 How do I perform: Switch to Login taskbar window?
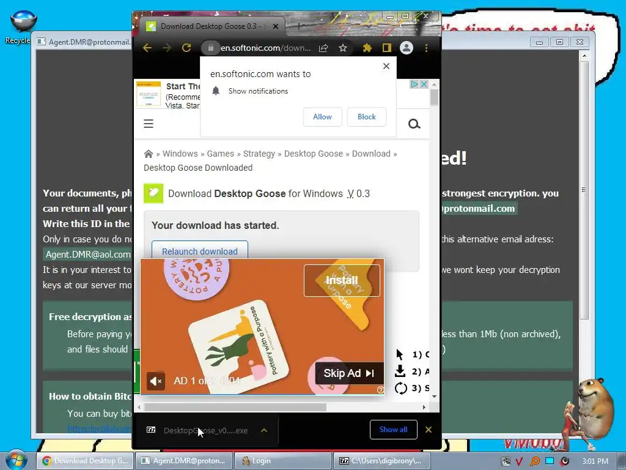click(x=282, y=461)
